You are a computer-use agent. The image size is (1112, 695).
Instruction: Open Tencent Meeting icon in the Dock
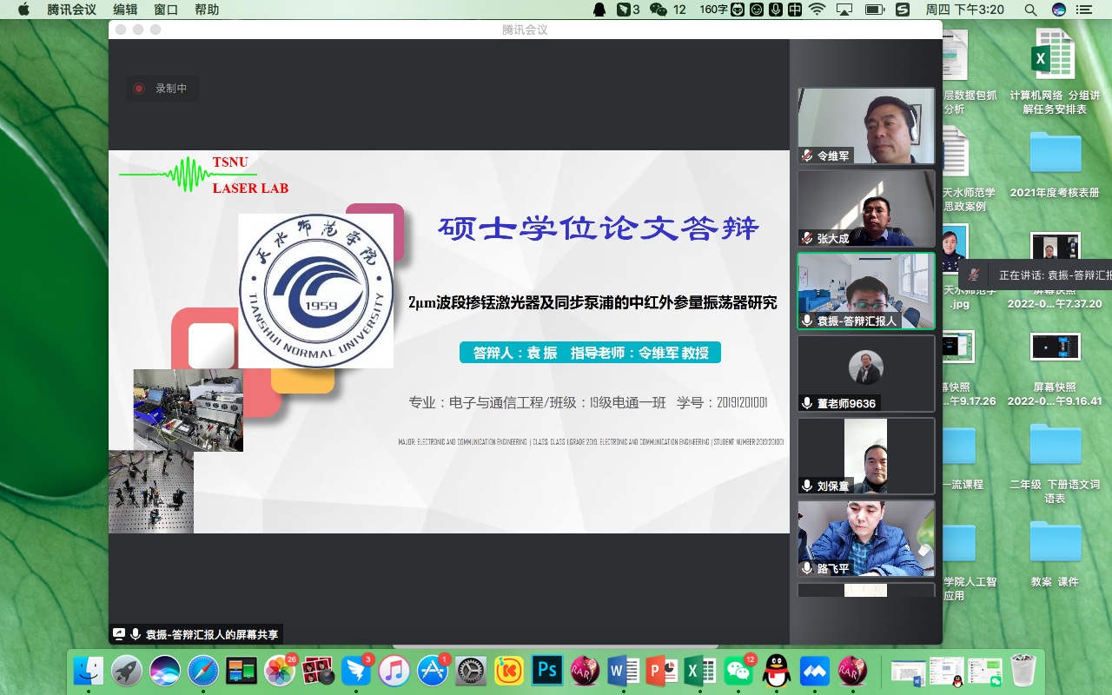[815, 670]
